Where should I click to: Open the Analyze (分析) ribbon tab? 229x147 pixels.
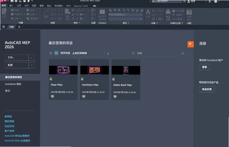tap(27, 6)
